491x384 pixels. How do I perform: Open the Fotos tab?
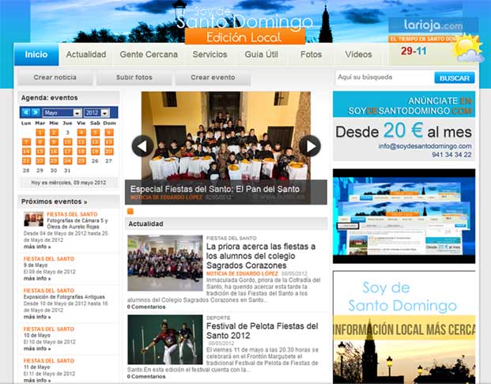311,55
